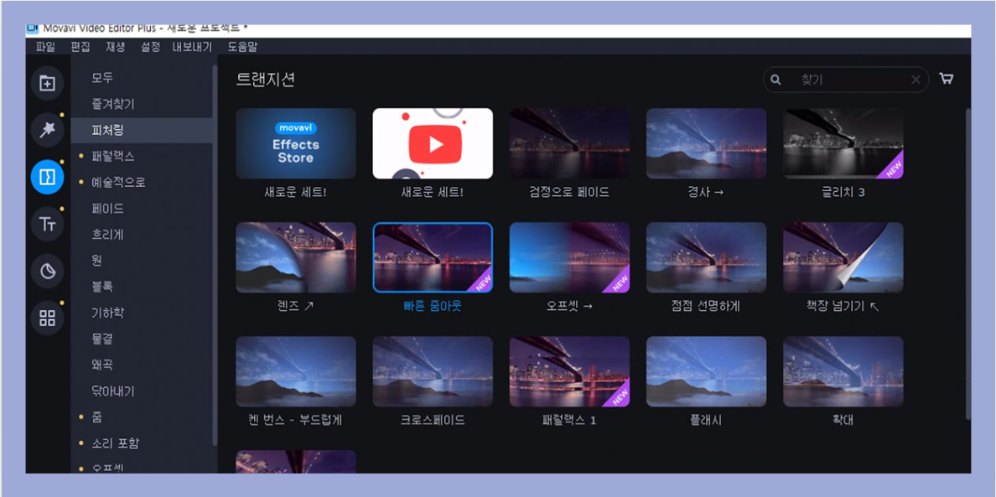Select the Stickers sidebar icon
The image size is (996, 497).
coord(47,271)
